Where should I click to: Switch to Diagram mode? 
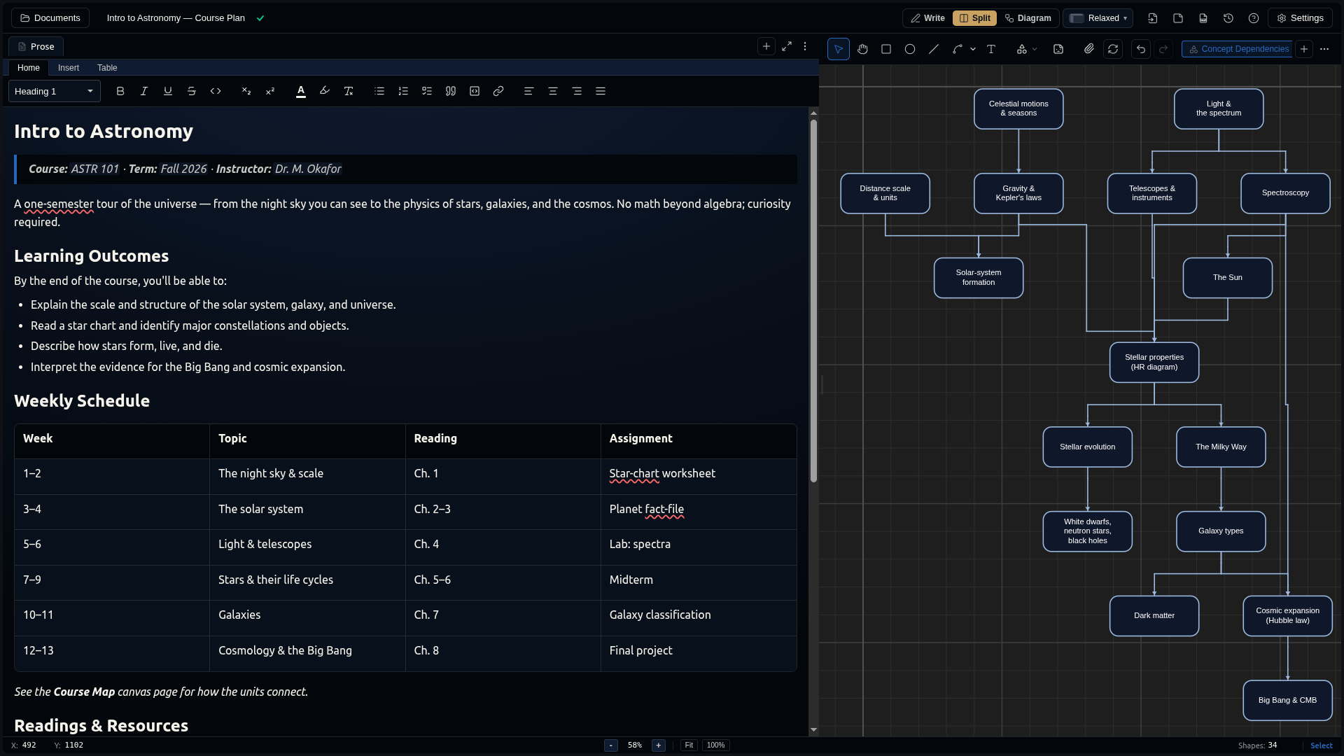1028,18
